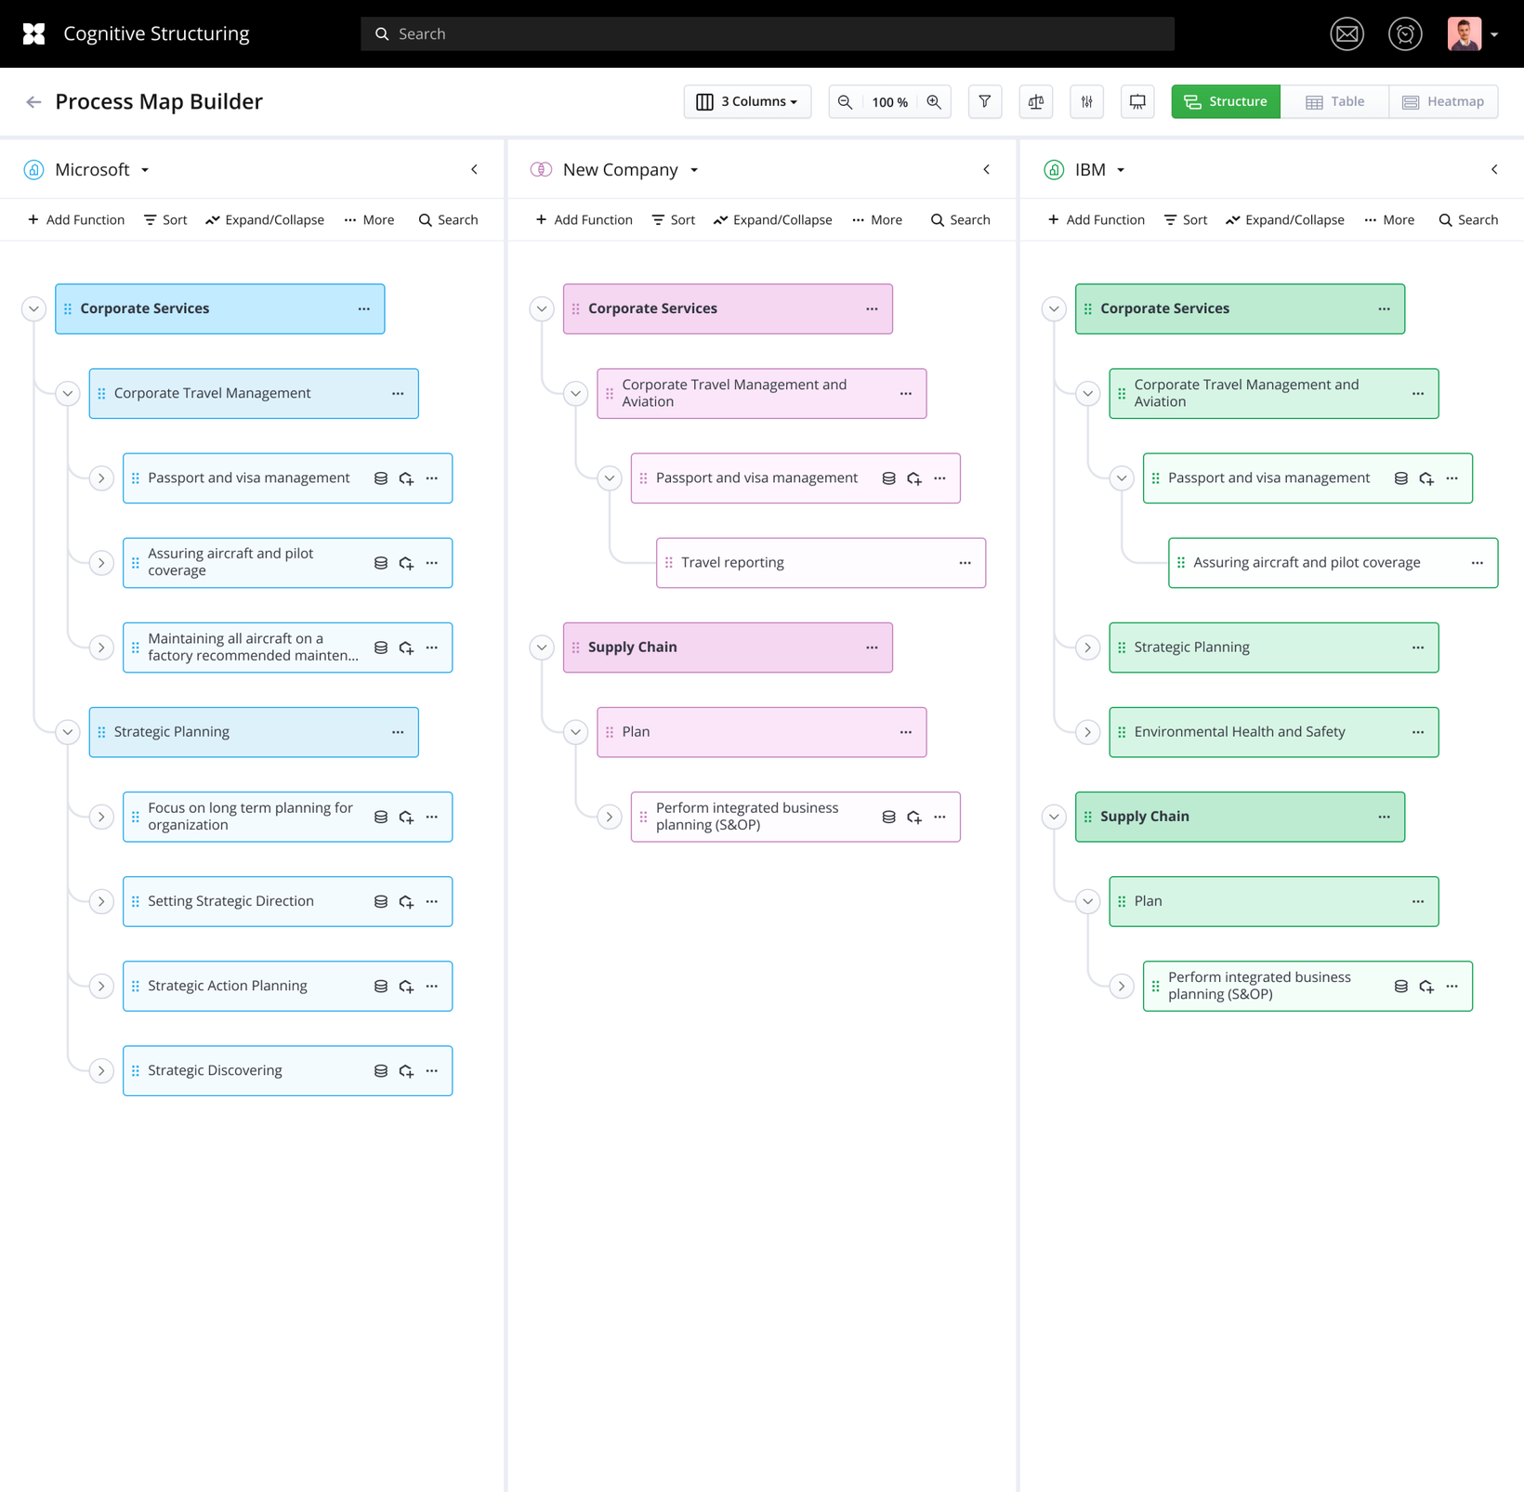
Task: Click Expand/Collapse in Microsoft column
Action: pos(265,220)
